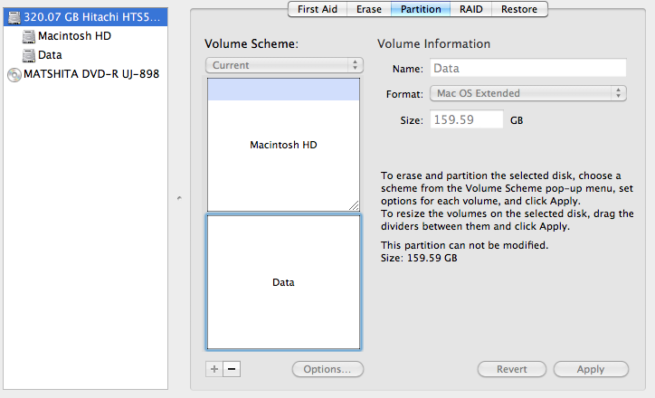This screenshot has width=655, height=398.
Task: Select 320.07 GB Hitachi HTS5 disk row
Action: pos(86,17)
